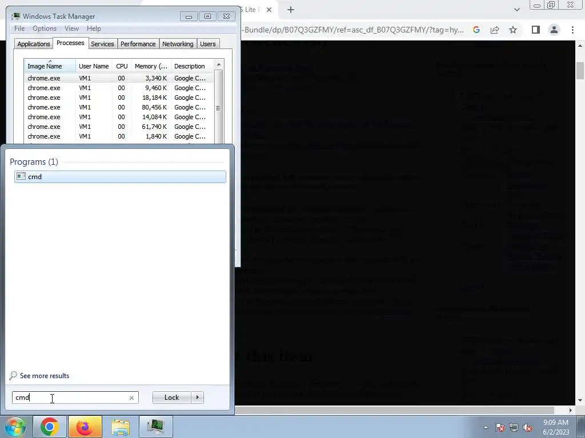Open Chrome's three-dot menu
The width and height of the screenshot is (585, 438).
pyautogui.click(x=572, y=30)
